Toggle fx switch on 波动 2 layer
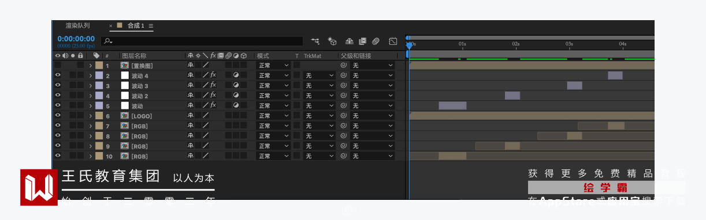 (213, 96)
